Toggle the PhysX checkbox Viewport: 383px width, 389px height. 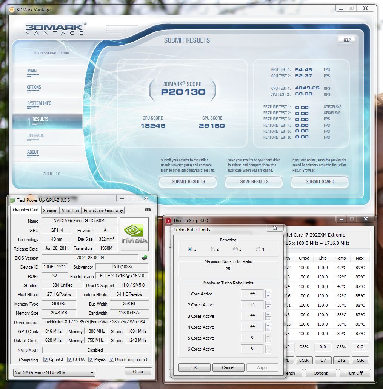[91, 359]
